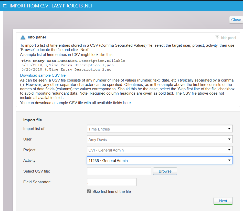The height and width of the screenshot is (211, 243).
Task: Click the Info panel warning triangle icon
Action: pos(23,37)
